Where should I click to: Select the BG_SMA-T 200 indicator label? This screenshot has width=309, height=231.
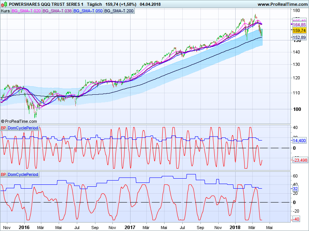(x=119, y=11)
